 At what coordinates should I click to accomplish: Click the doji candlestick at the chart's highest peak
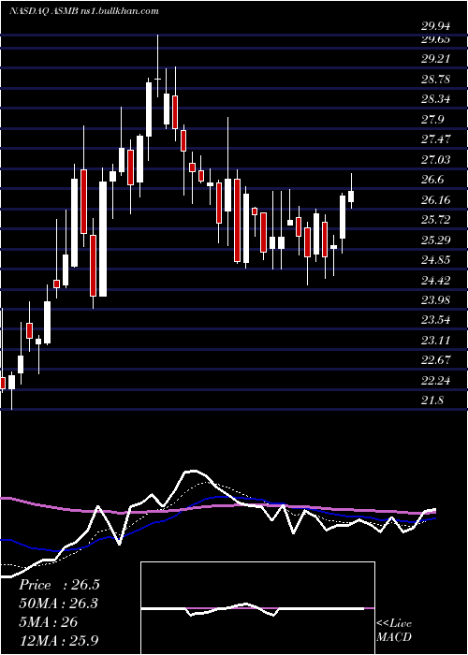tap(157, 66)
